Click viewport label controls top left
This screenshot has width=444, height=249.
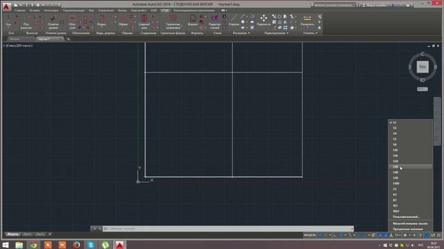[18, 46]
